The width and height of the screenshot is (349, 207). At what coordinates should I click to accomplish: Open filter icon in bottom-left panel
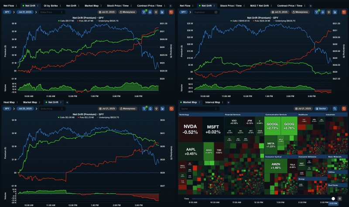[144, 109]
